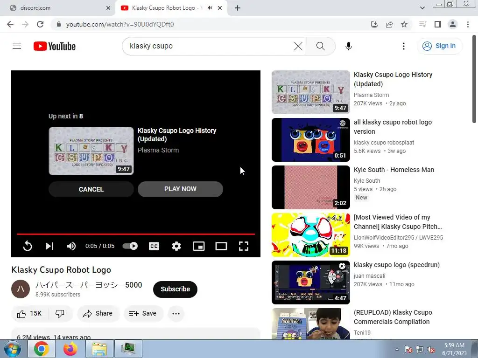Mute tab via speaker icon
Image resolution: width=478 pixels, height=358 pixels.
pos(210,8)
